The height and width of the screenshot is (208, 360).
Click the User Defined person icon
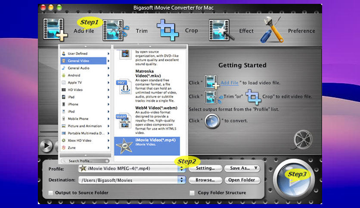64,53
